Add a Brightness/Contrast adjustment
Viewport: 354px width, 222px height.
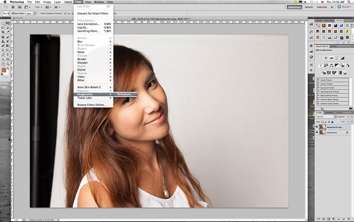pos(326,58)
